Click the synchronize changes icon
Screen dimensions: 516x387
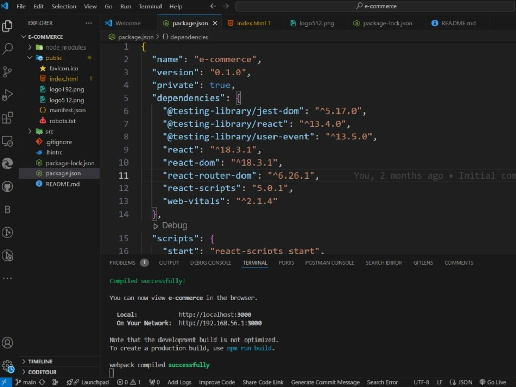point(42,382)
